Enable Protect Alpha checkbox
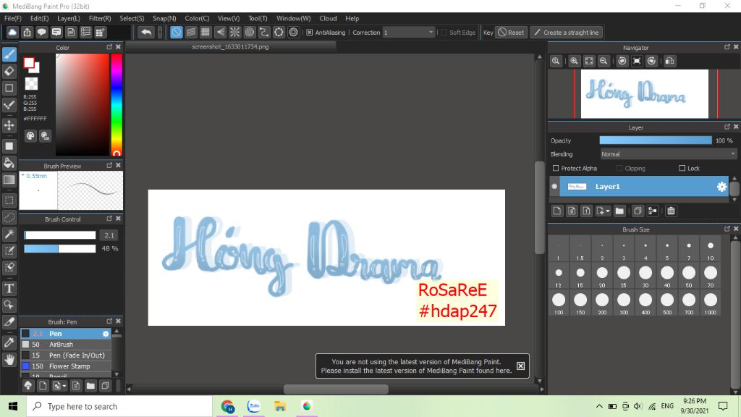 point(556,168)
